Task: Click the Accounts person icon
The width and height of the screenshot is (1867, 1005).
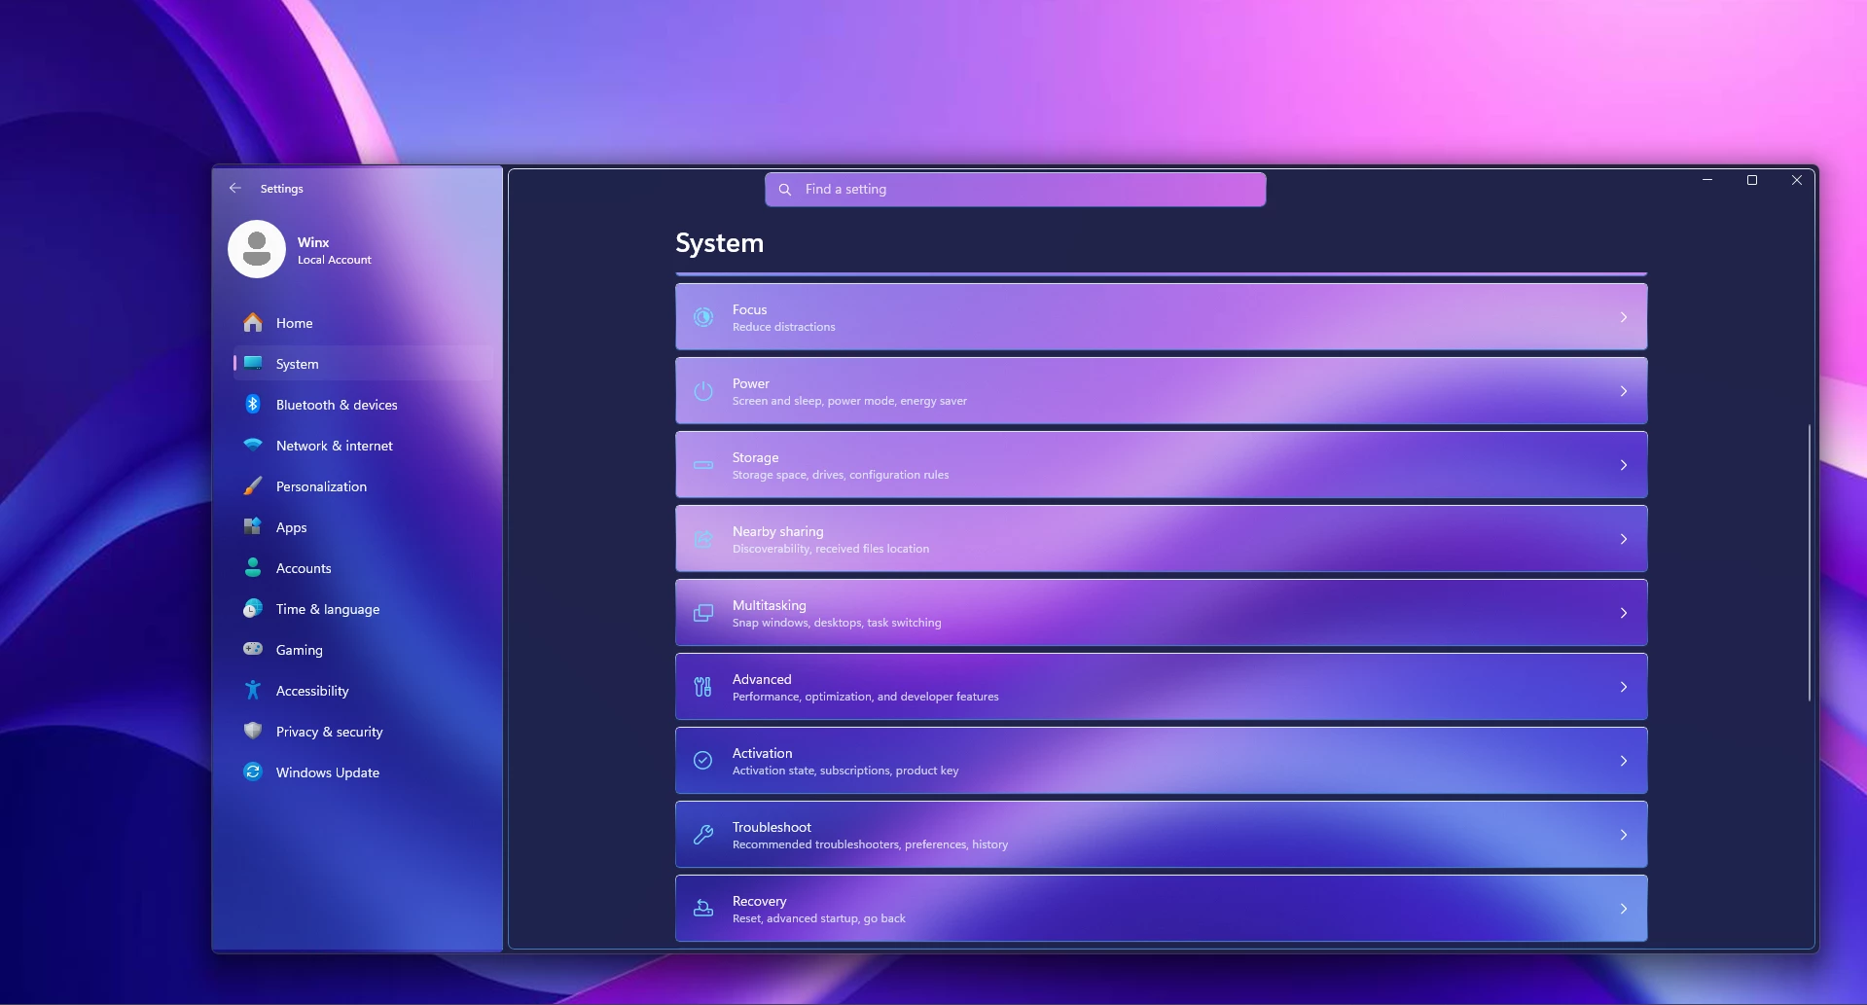Action: point(253,567)
